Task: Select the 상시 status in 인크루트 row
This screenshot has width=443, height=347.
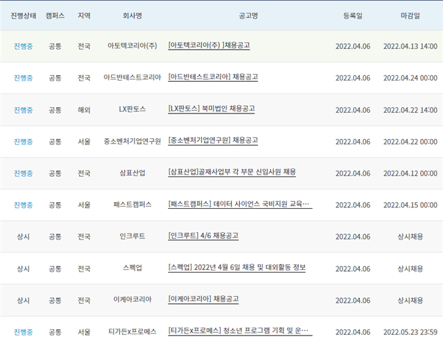Action: tap(23, 237)
